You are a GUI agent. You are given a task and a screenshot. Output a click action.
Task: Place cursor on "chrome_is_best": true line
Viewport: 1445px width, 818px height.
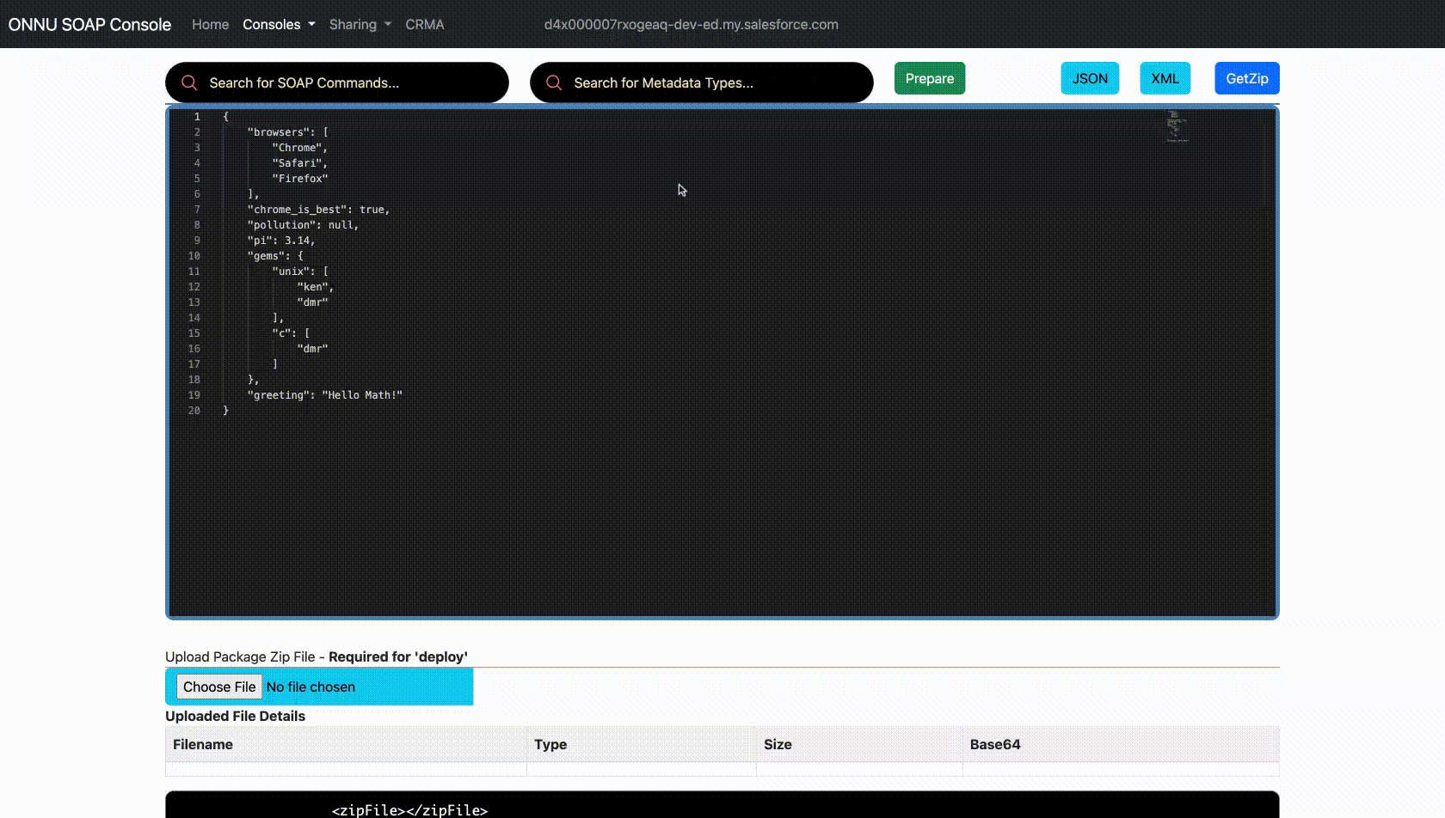point(319,210)
